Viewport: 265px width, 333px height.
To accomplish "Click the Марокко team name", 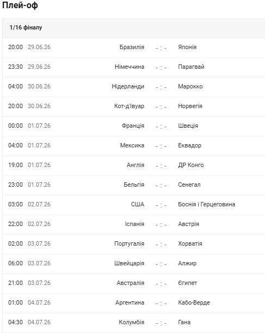I will click(190, 86).
